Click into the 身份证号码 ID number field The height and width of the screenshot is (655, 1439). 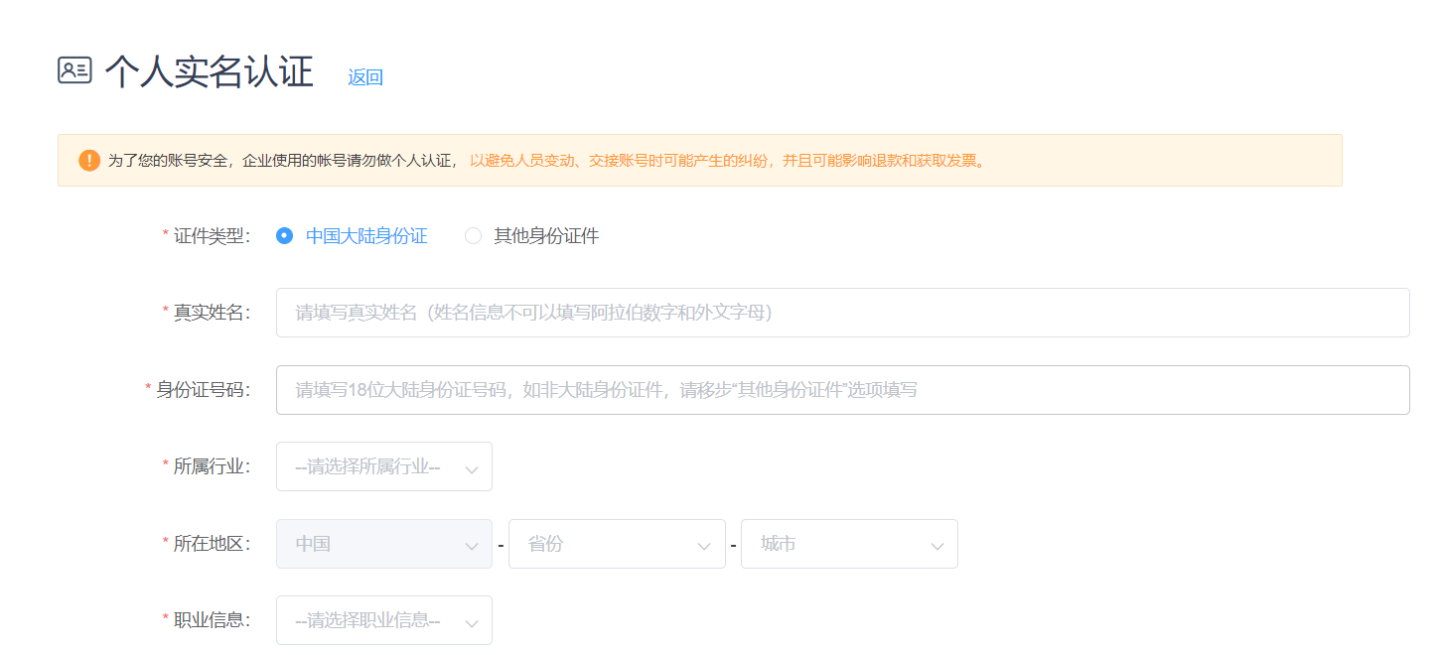(x=842, y=390)
